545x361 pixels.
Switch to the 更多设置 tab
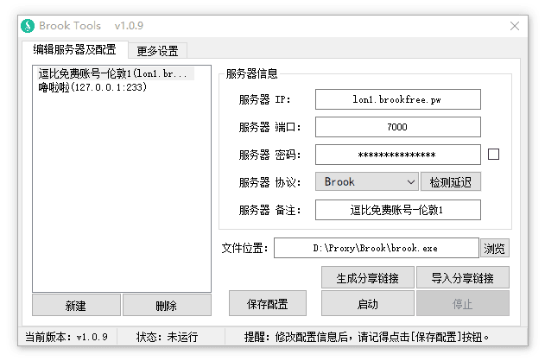159,51
